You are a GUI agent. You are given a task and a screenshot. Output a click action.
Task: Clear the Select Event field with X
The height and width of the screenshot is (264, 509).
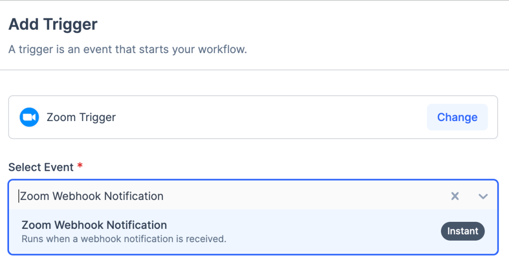(455, 196)
